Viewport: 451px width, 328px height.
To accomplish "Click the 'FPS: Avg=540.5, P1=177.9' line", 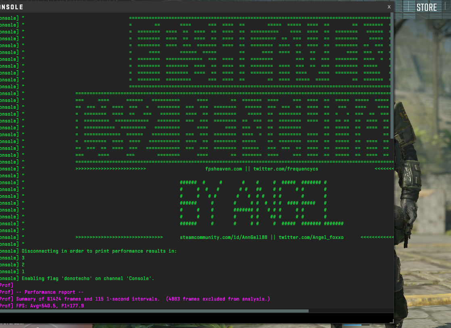I will (x=50, y=306).
